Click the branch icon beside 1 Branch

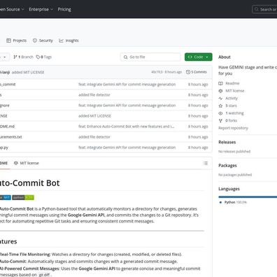(15, 57)
